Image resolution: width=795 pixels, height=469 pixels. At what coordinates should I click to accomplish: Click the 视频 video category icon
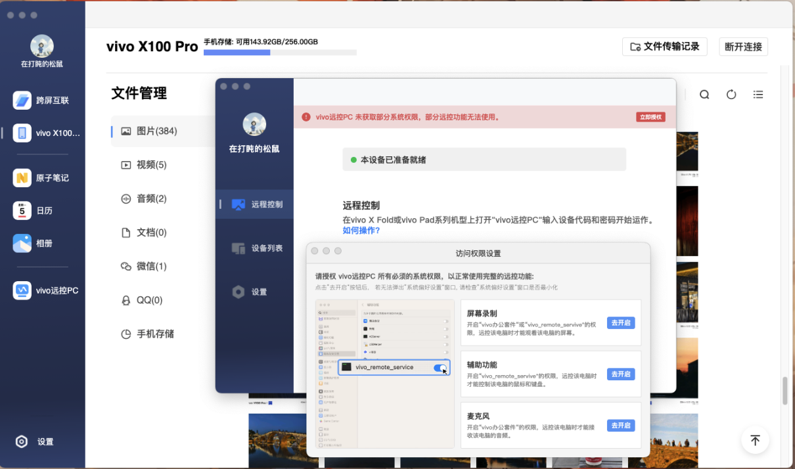click(x=125, y=165)
